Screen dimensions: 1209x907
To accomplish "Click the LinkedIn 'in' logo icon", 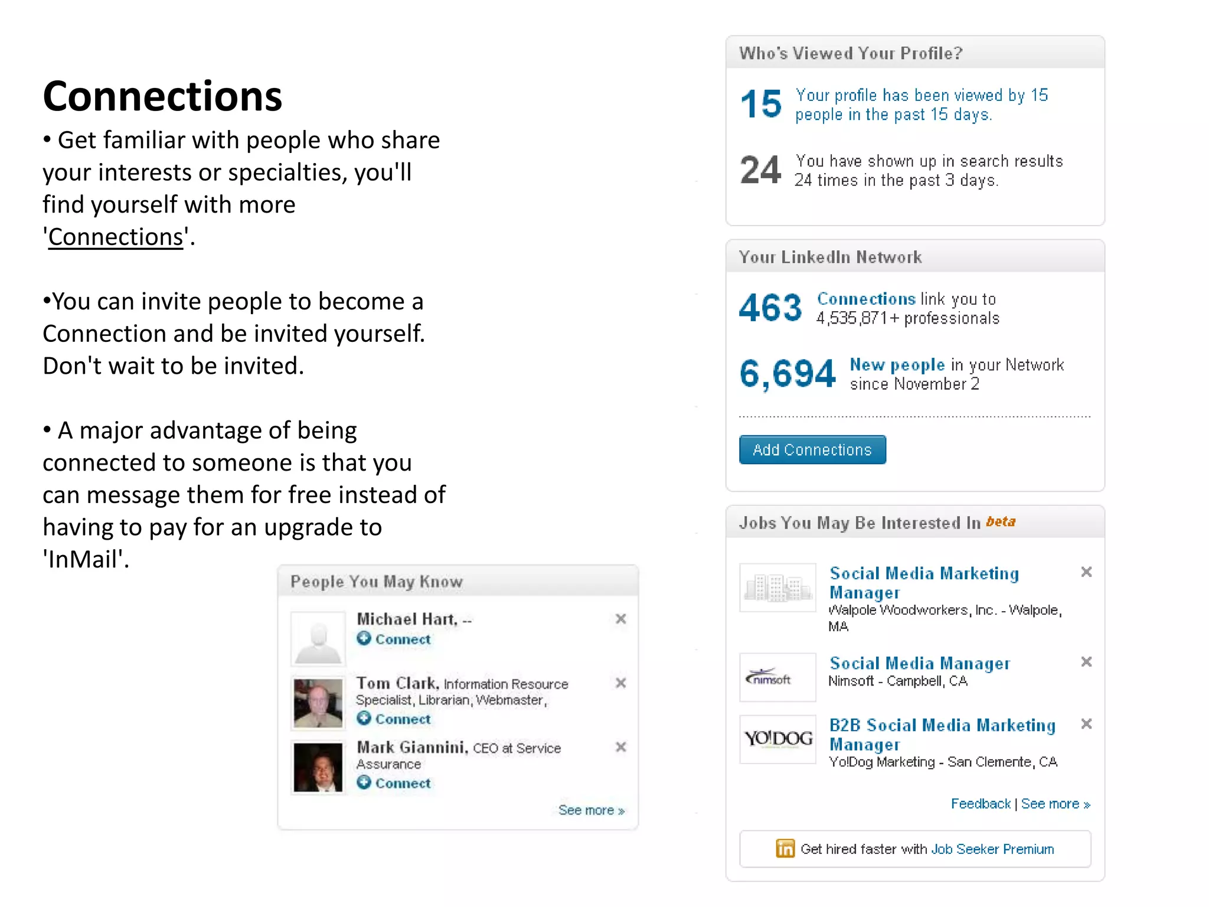I will click(785, 849).
